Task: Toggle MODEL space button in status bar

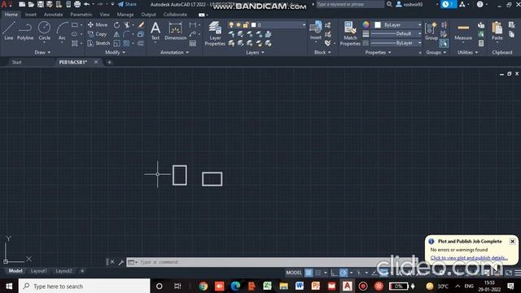Action: (x=294, y=273)
